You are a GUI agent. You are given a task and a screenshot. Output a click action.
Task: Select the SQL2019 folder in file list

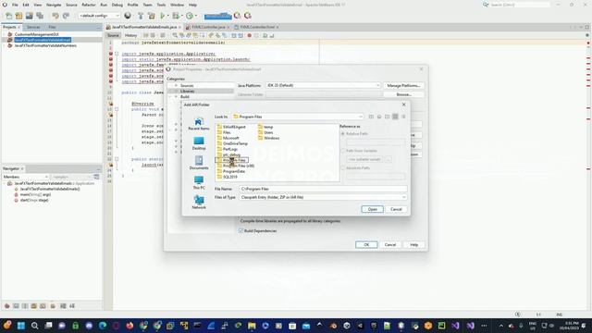click(228, 177)
